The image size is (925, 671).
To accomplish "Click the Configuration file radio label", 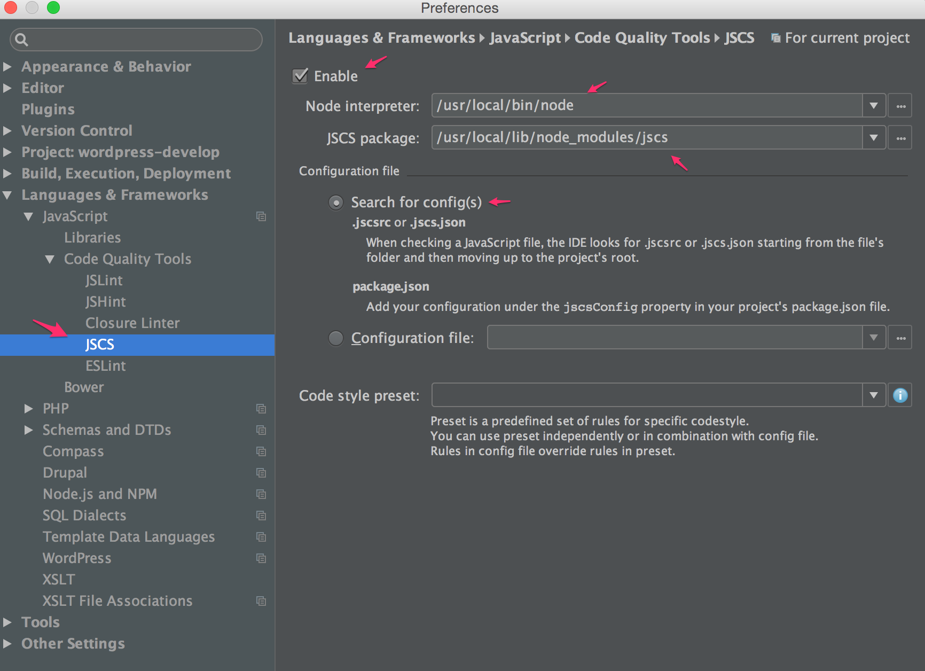I will 412,338.
